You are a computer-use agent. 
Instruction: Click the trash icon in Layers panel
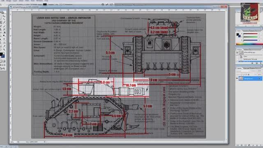click(x=261, y=145)
